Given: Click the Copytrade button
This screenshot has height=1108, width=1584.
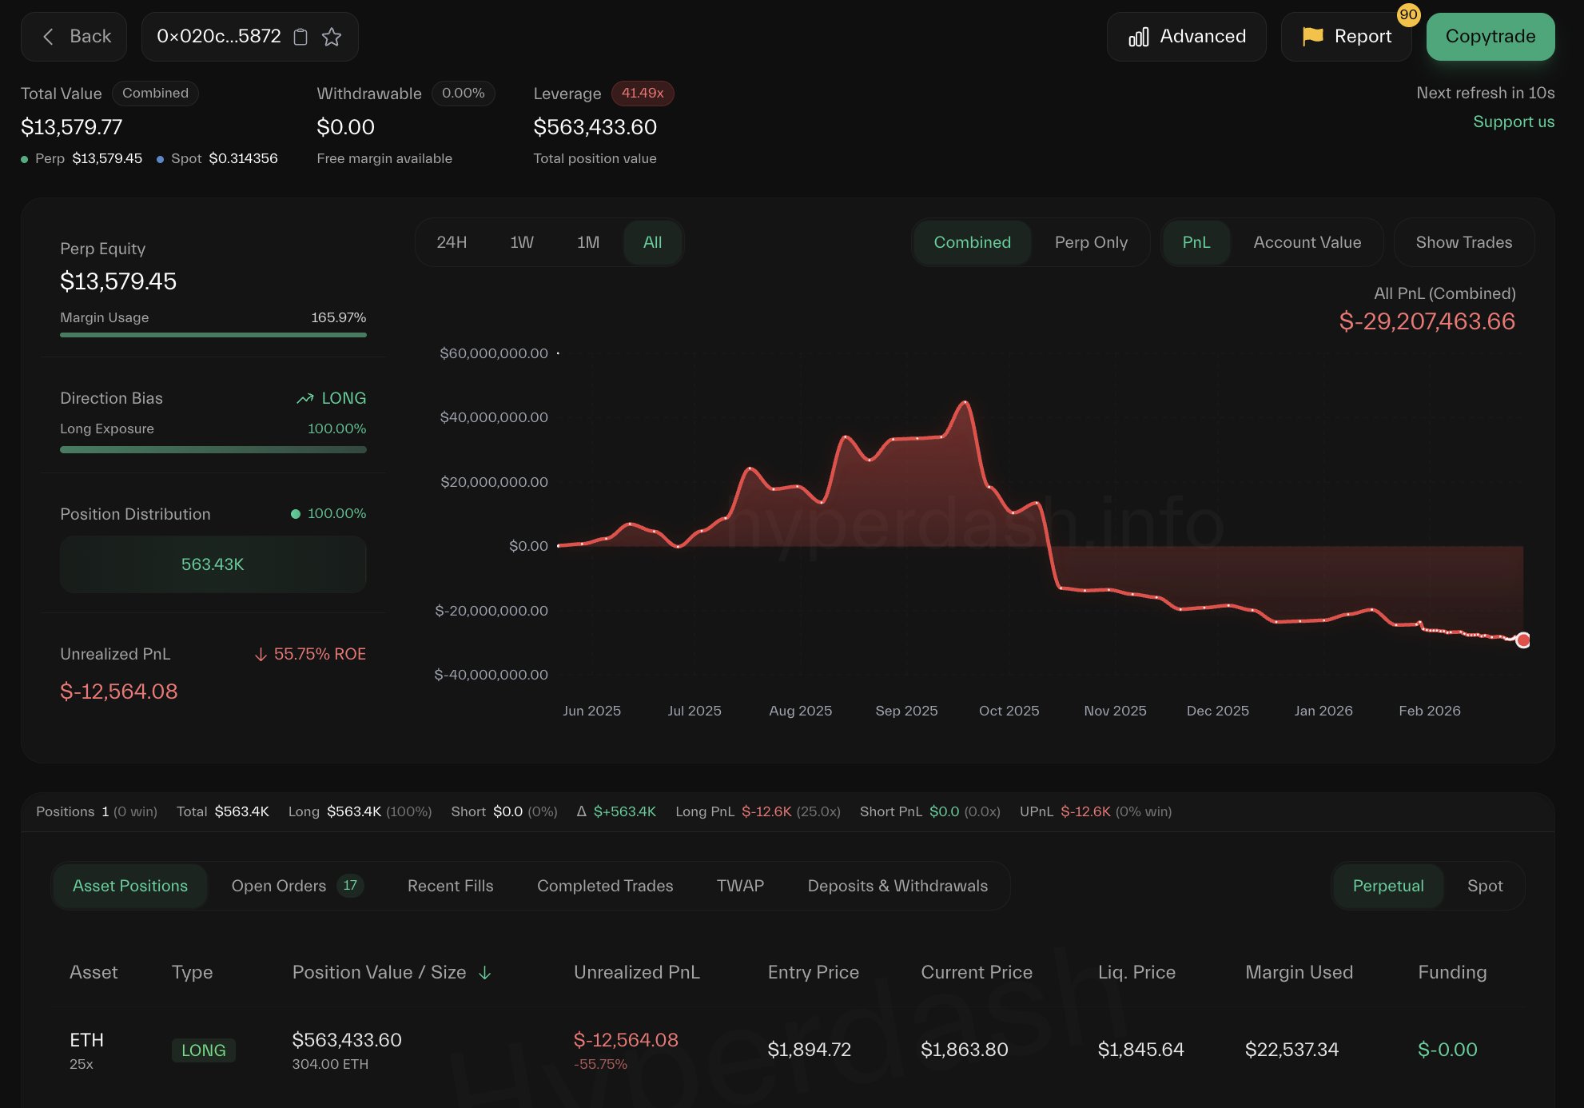Looking at the screenshot, I should click(1490, 37).
